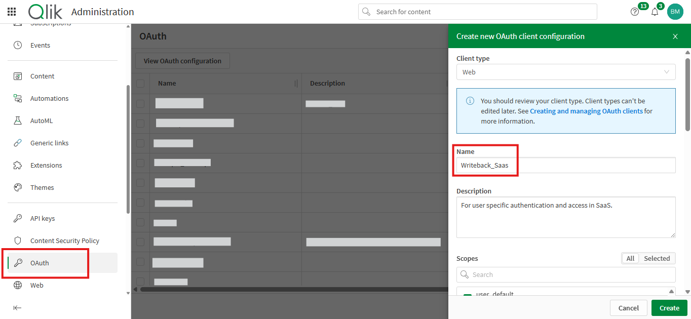Click the scopes search magnifier icon
Viewport: 691px width, 319px height.
[464, 274]
